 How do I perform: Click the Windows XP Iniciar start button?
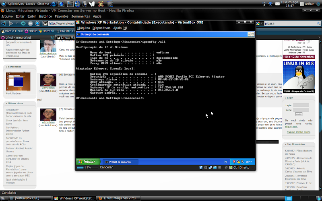[x=88, y=162]
